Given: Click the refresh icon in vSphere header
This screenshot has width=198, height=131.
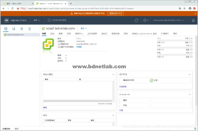Looking at the screenshot, I should (136, 20).
